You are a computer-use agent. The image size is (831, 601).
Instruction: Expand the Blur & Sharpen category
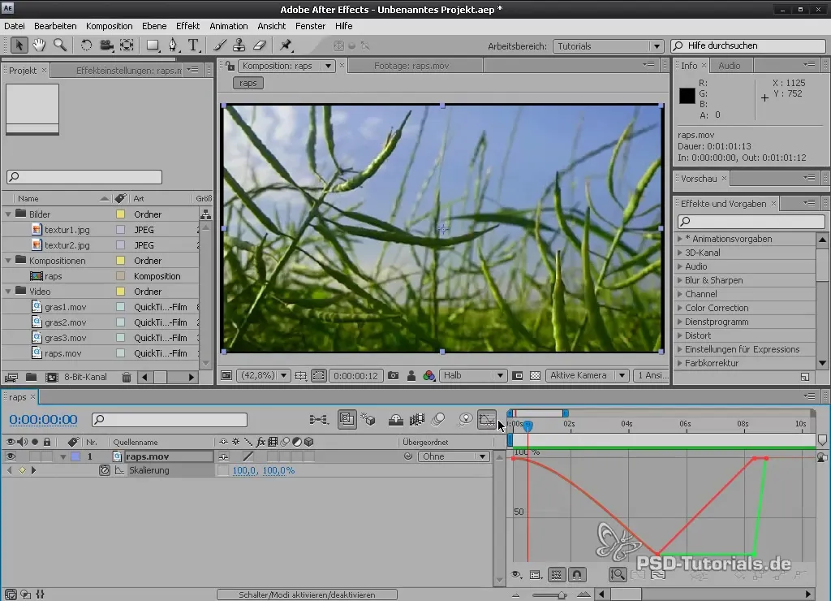click(x=680, y=280)
